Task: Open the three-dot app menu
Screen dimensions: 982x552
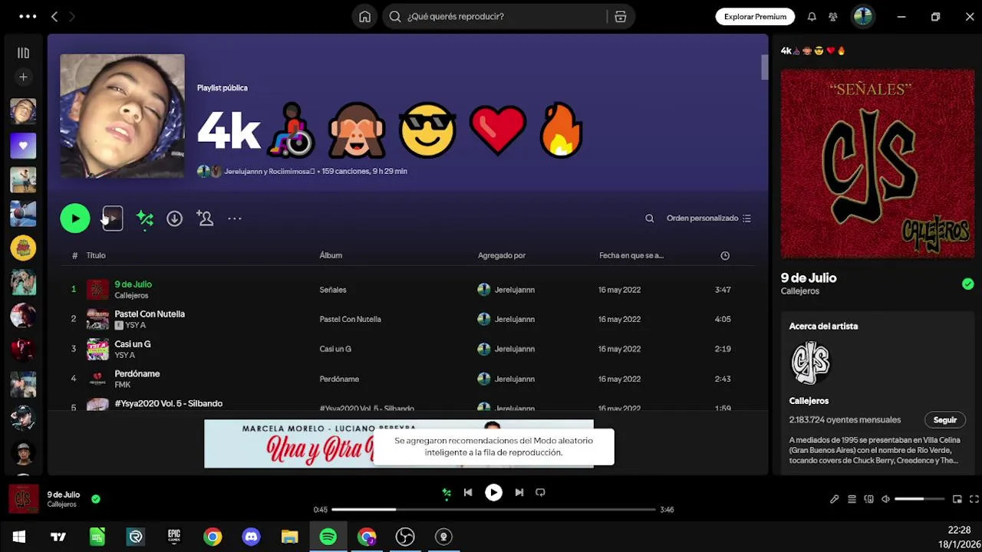Action: tap(28, 16)
